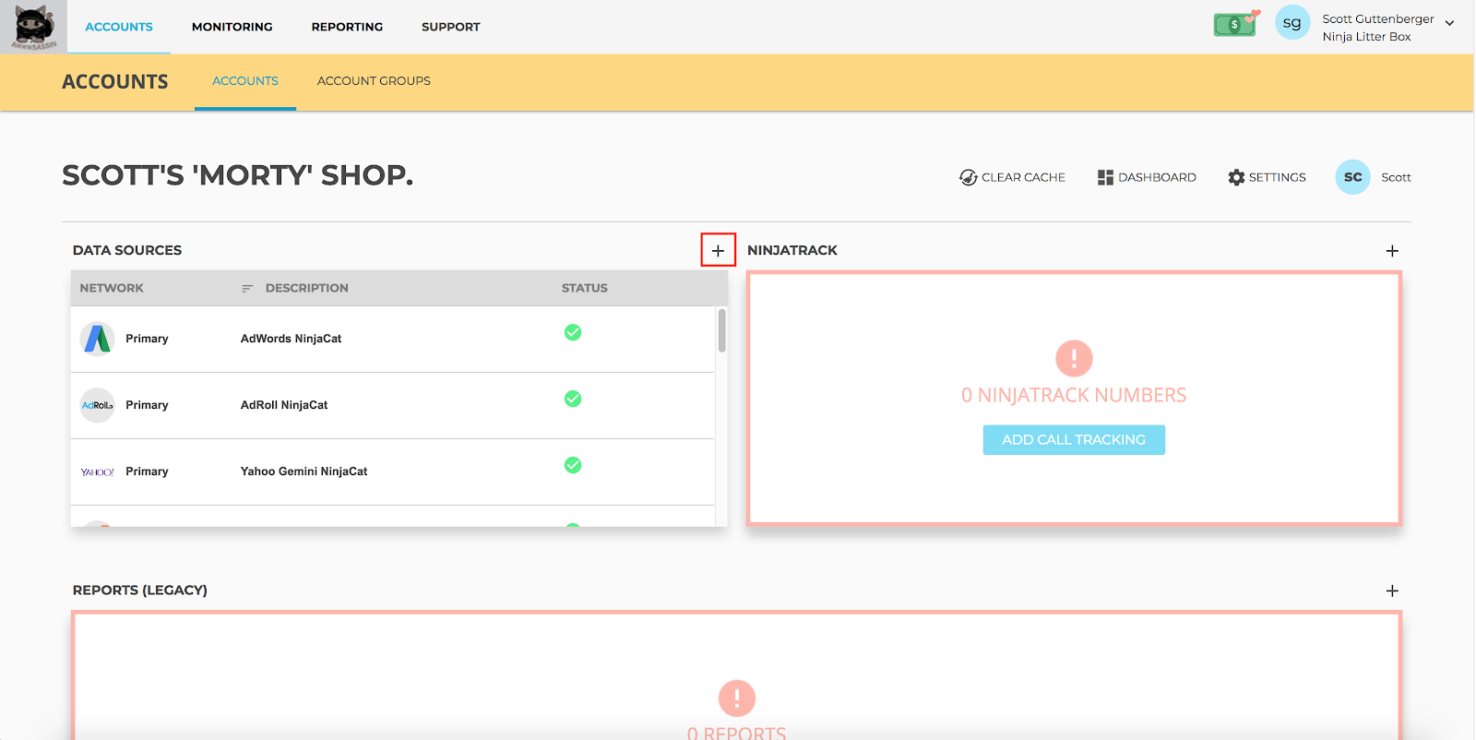
Task: Click the REPORTS (LEGACY) heading
Action: (x=140, y=590)
